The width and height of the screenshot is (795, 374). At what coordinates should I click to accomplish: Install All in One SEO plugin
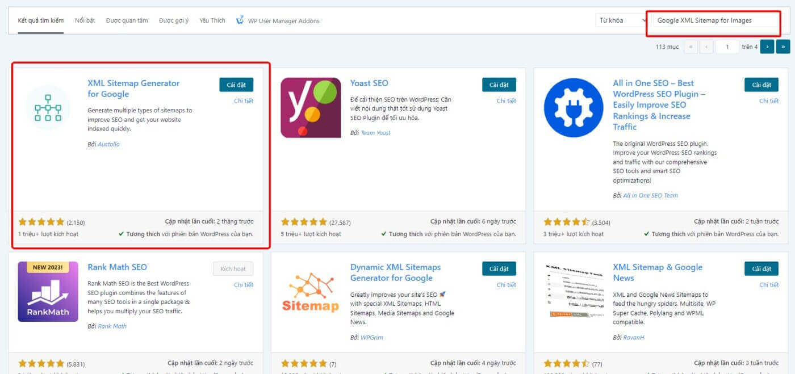tap(761, 85)
